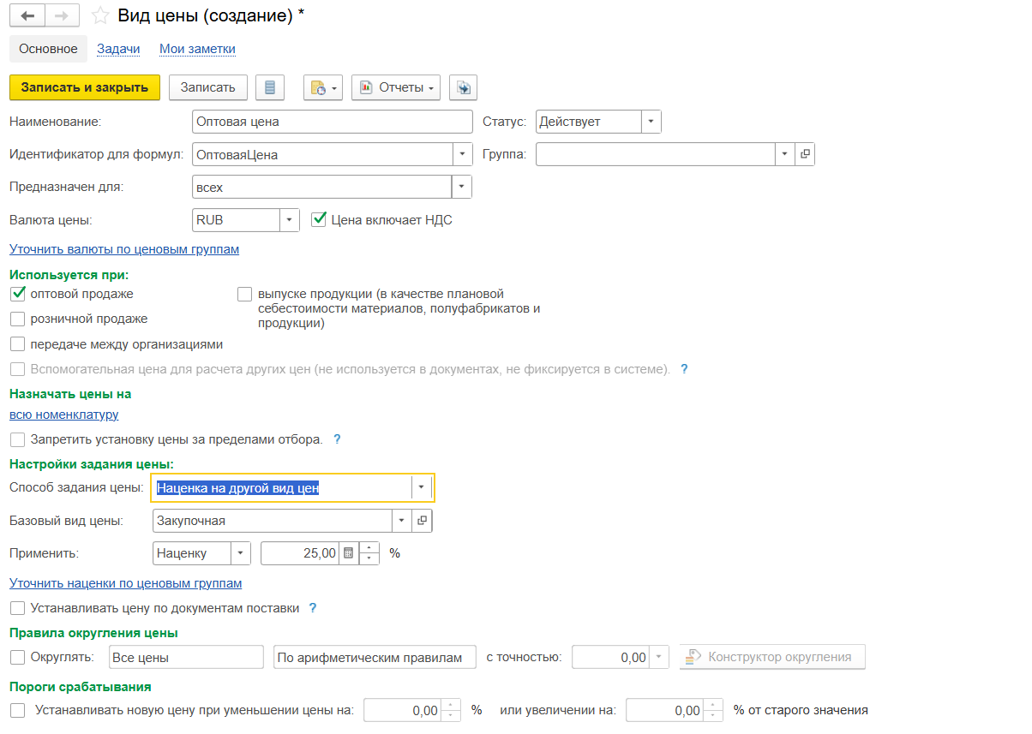The height and width of the screenshot is (734, 1032).
Task: Add form to favorites with star icon
Action: coord(100,15)
